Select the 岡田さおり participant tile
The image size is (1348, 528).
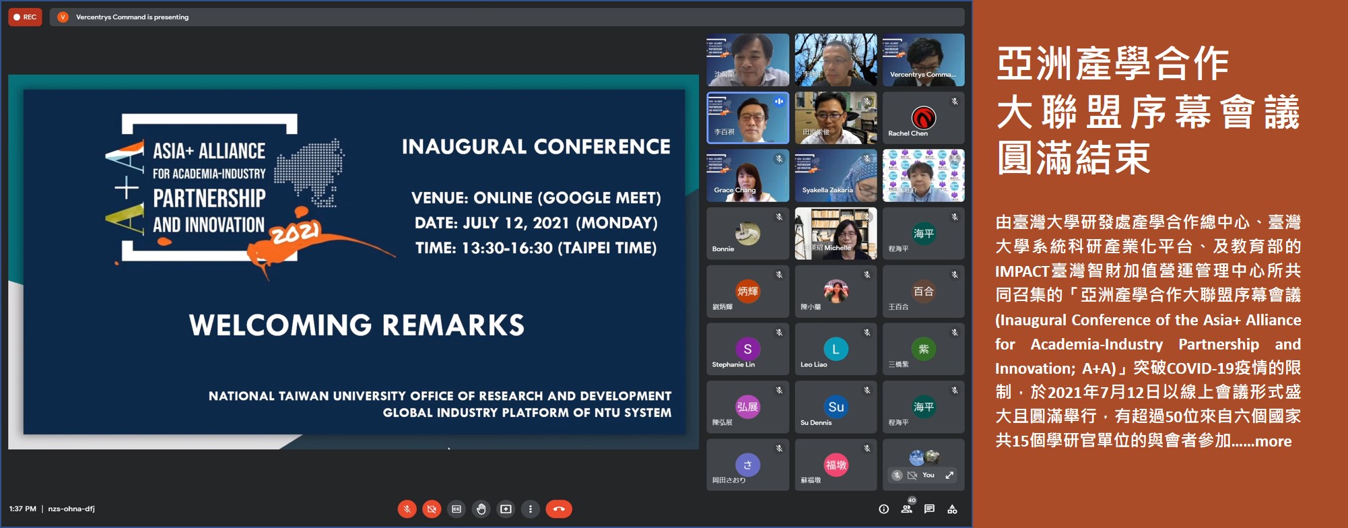(x=747, y=465)
